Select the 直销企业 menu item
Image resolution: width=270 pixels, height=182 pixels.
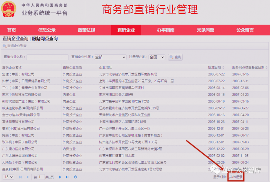click(126, 30)
